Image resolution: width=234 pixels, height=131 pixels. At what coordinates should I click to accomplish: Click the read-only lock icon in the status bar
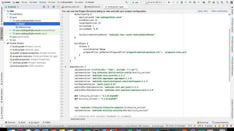[215, 126]
